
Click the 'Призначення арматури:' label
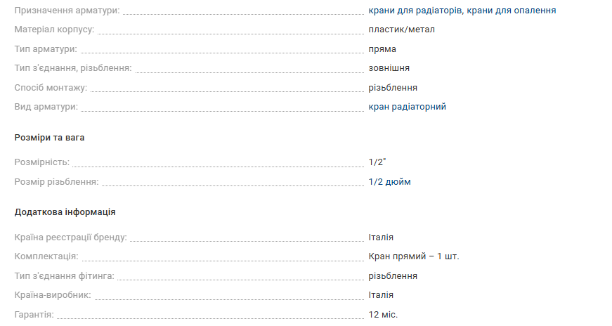[67, 11]
